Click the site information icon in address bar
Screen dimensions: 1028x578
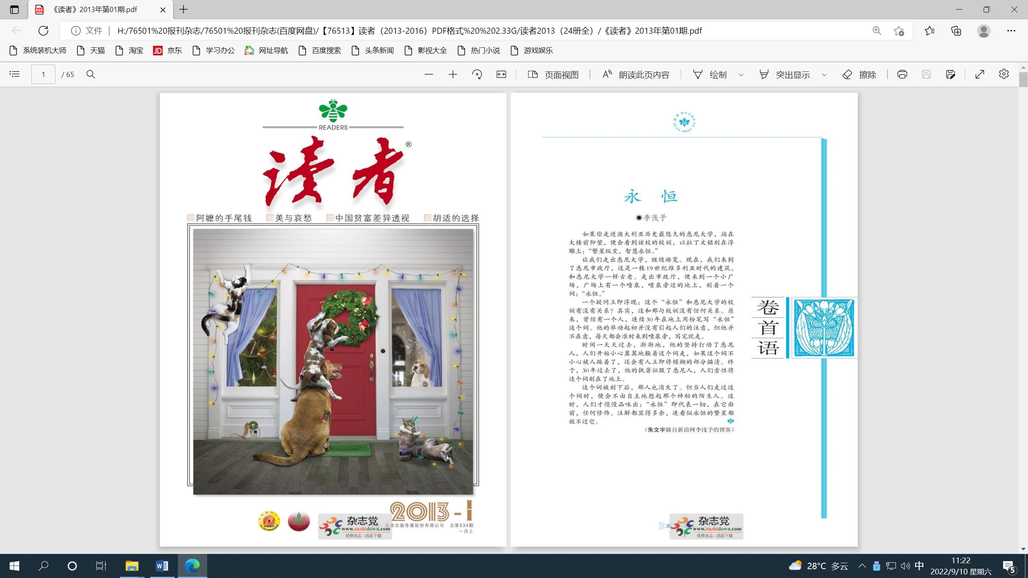point(75,31)
